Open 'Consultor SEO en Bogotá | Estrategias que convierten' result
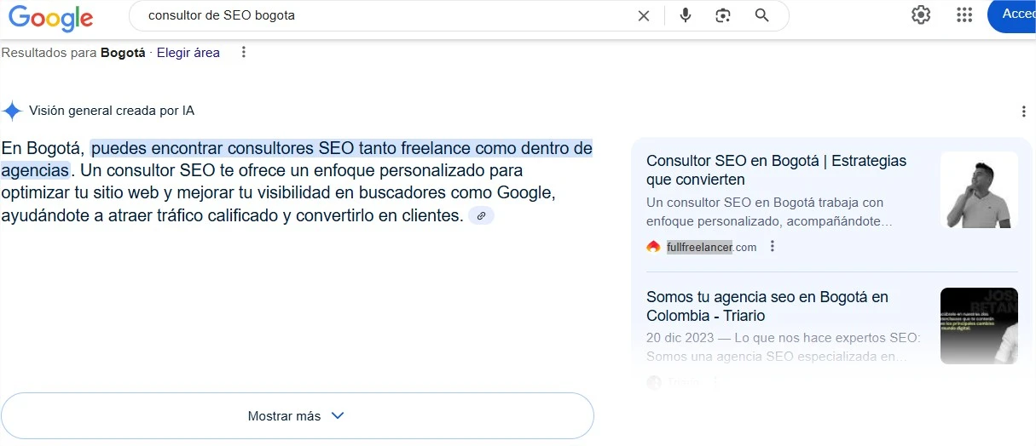The width and height of the screenshot is (1036, 446). coord(777,170)
